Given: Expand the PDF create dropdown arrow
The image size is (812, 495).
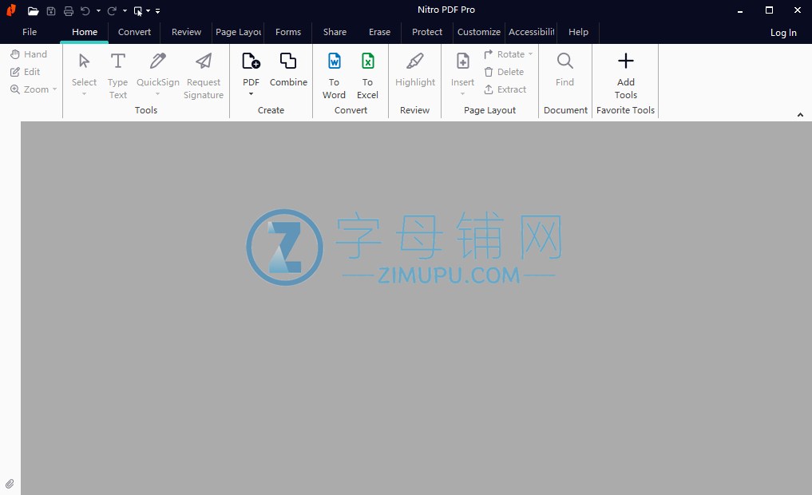Looking at the screenshot, I should point(252,94).
